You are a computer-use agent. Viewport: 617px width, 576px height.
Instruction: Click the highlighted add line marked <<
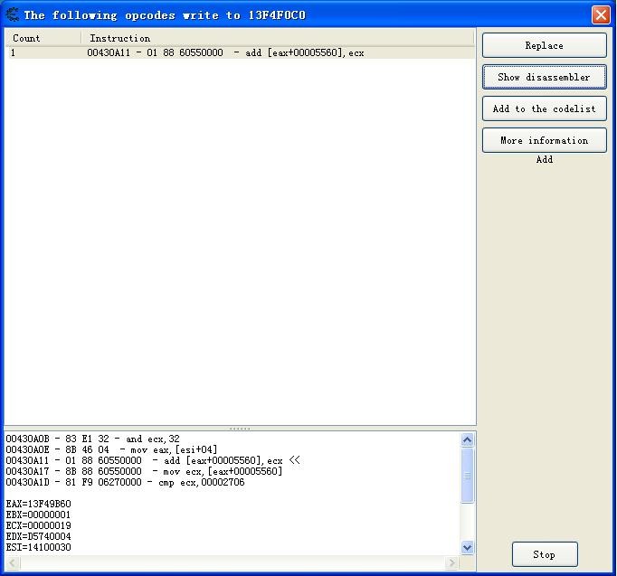[x=153, y=460]
